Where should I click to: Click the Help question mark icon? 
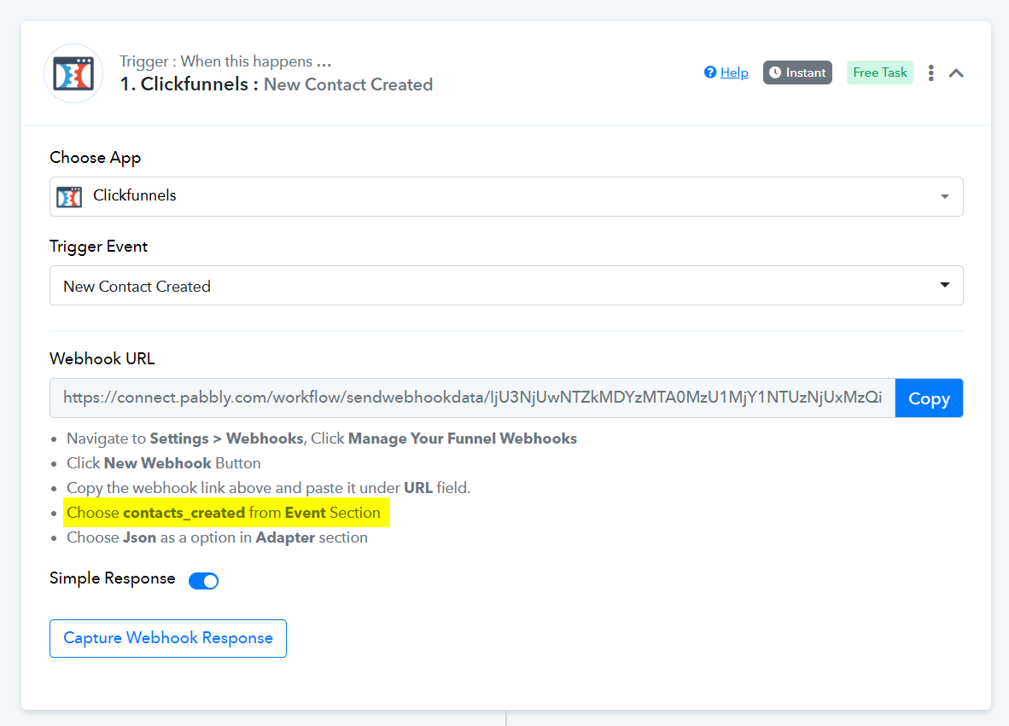[x=709, y=72]
